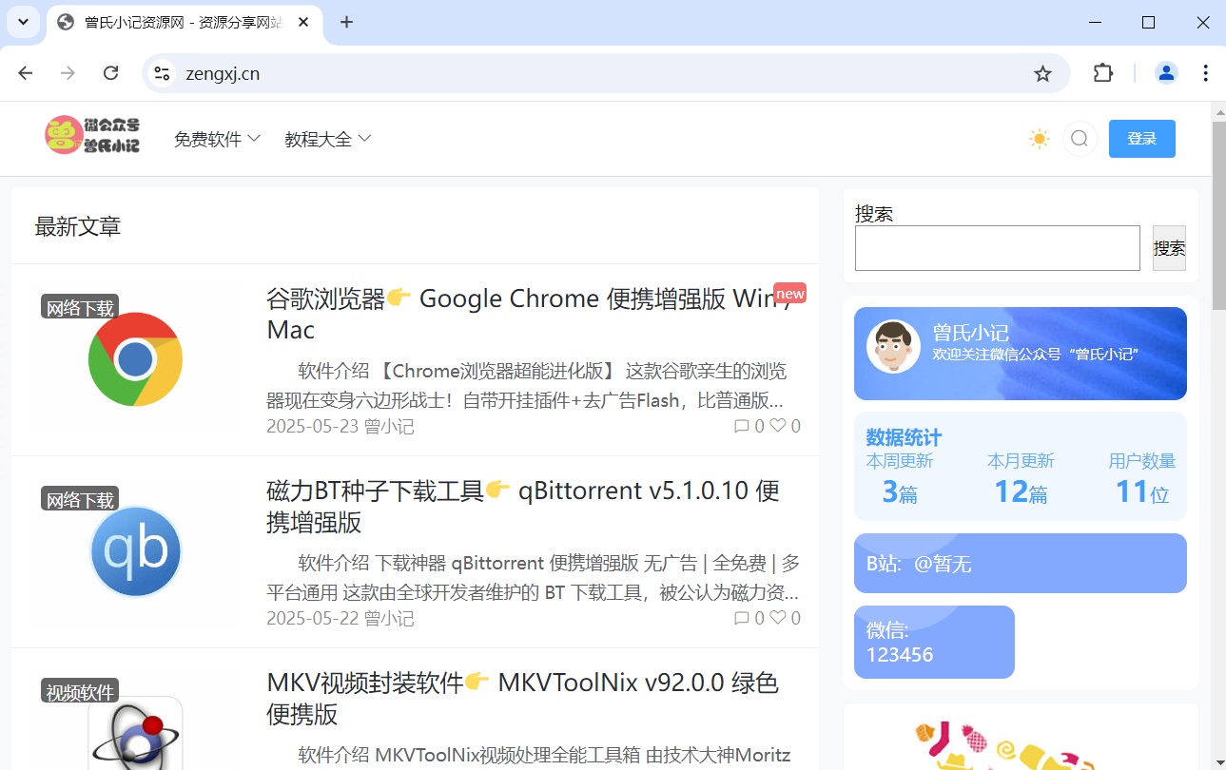Open the Google Chrome thumbnail image
1226x770 pixels.
(x=135, y=359)
